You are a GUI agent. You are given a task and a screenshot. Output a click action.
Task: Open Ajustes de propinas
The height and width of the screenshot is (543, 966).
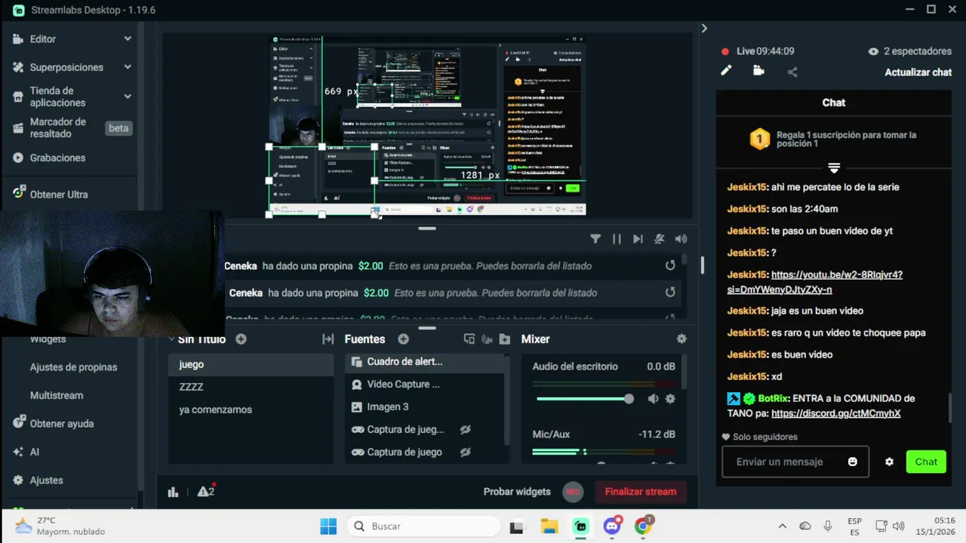73,367
